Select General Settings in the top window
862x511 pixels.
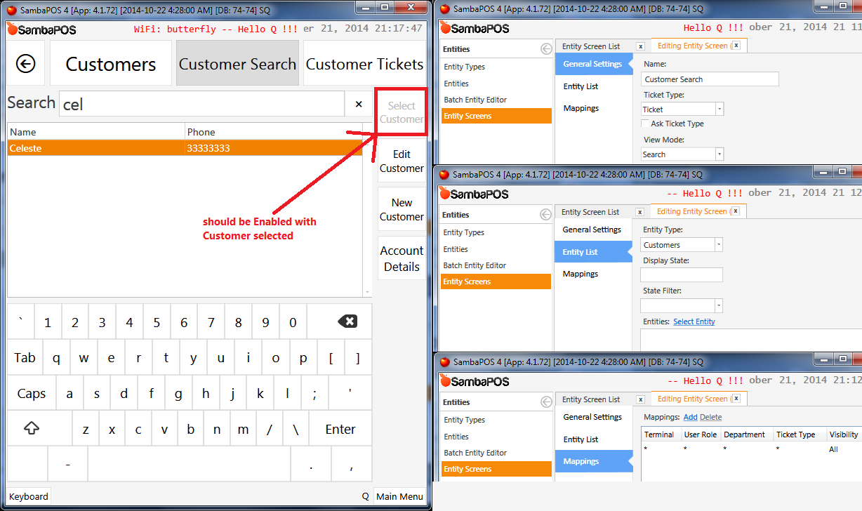coord(593,64)
